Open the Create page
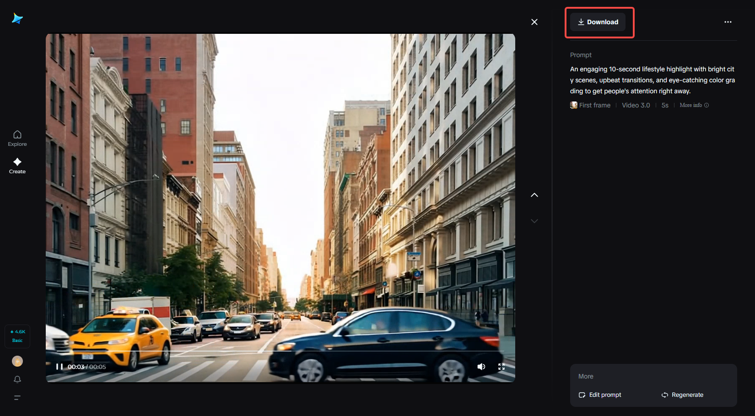The image size is (755, 416). (17, 165)
